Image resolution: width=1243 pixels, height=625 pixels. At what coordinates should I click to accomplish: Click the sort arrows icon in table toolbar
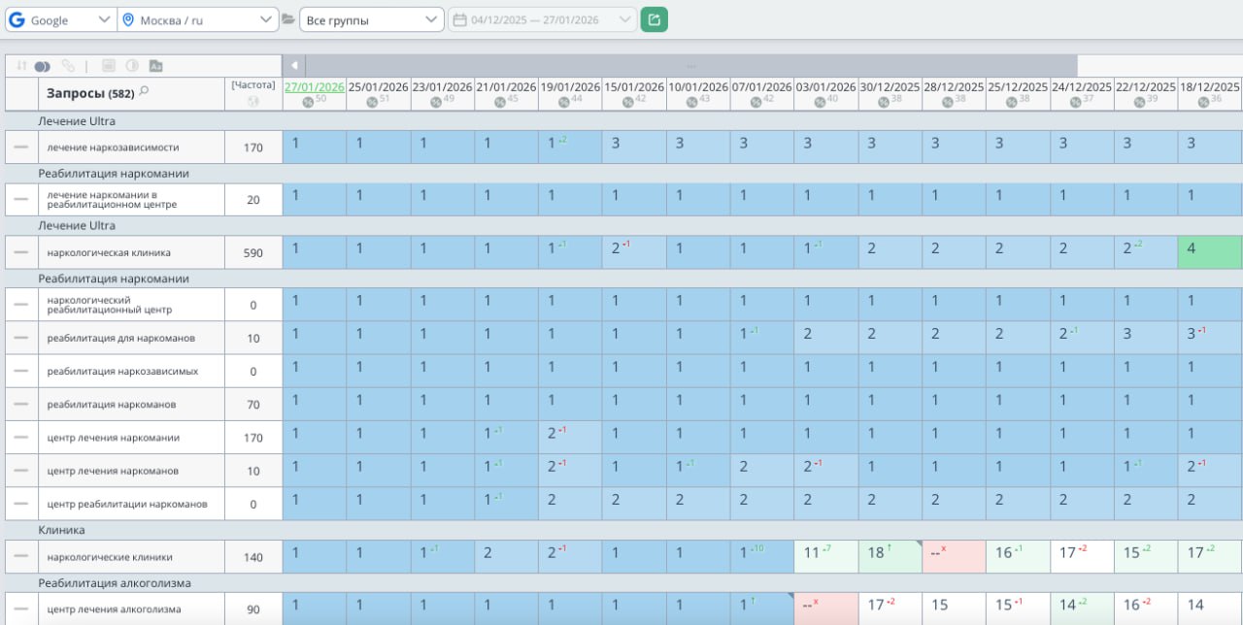[20, 66]
